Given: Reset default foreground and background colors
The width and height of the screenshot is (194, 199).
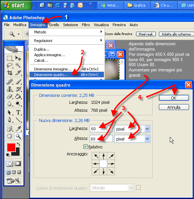Looking at the screenshot, I should [x=8, y=155].
